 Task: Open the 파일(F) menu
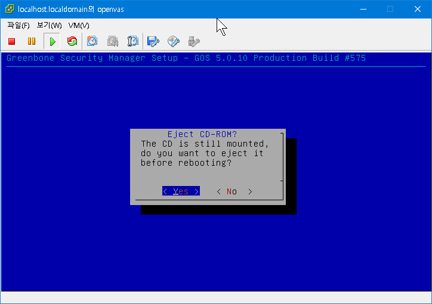[18, 26]
